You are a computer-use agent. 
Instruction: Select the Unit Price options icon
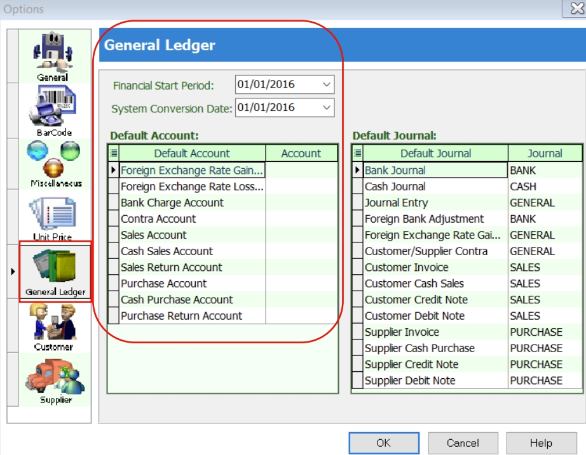(x=54, y=218)
